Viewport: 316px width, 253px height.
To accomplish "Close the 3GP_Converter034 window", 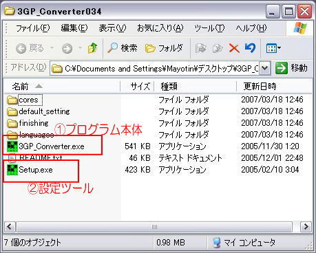I will coord(304,11).
